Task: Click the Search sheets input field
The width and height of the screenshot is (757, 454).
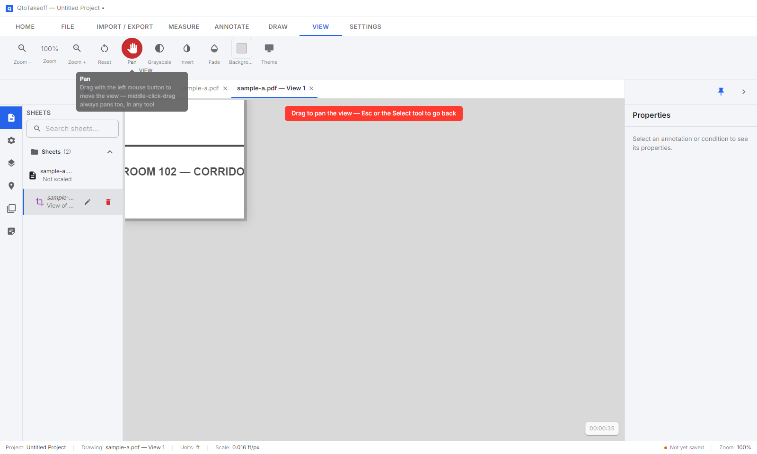Action: point(72,129)
